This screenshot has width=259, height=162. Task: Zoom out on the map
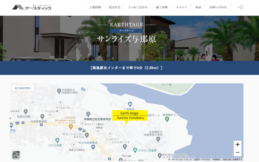(237, 152)
